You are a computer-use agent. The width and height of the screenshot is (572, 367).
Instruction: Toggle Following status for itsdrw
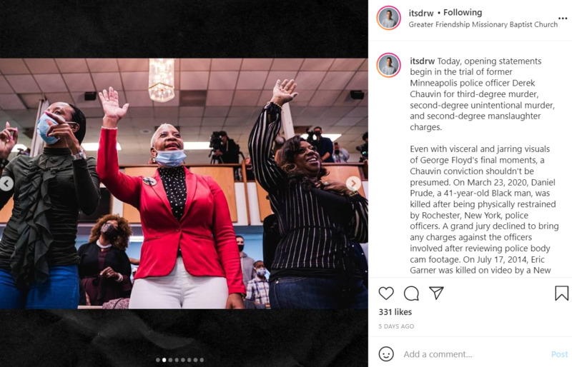[463, 12]
